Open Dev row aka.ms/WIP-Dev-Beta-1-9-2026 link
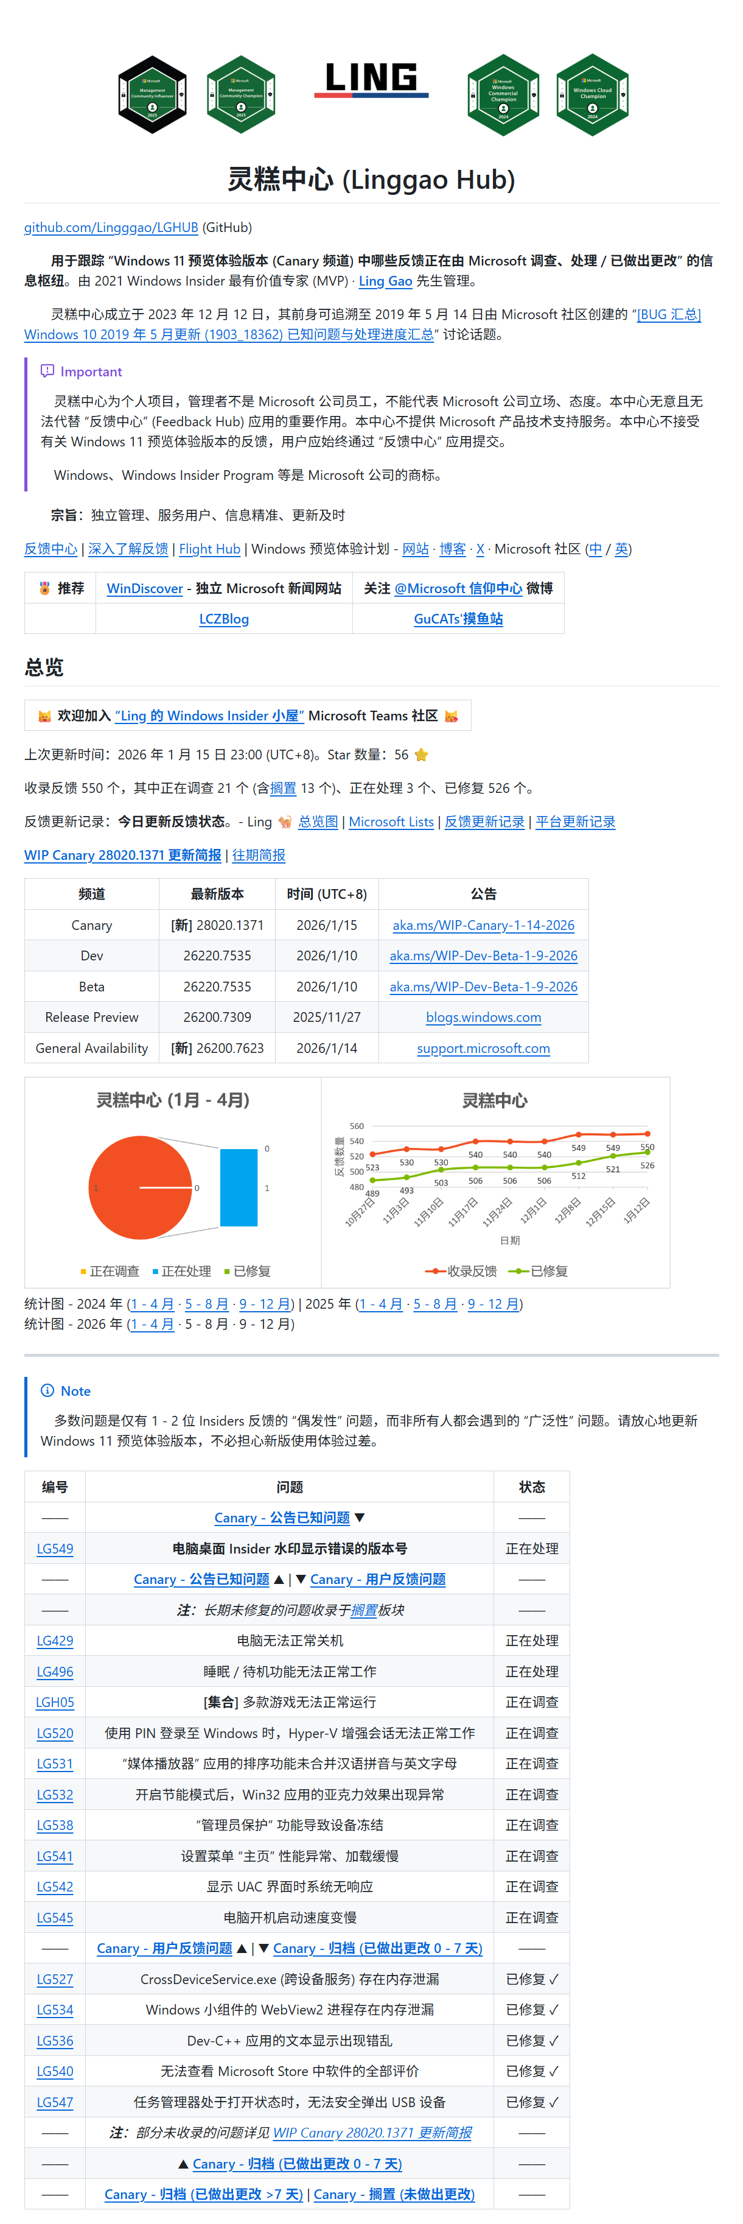 483,955
